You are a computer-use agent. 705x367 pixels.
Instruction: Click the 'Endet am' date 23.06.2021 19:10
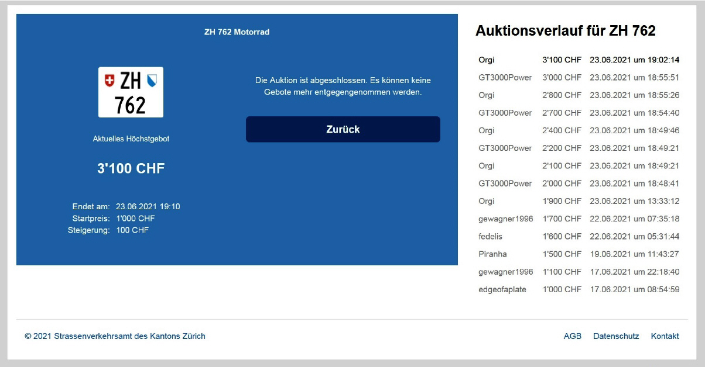click(x=148, y=206)
